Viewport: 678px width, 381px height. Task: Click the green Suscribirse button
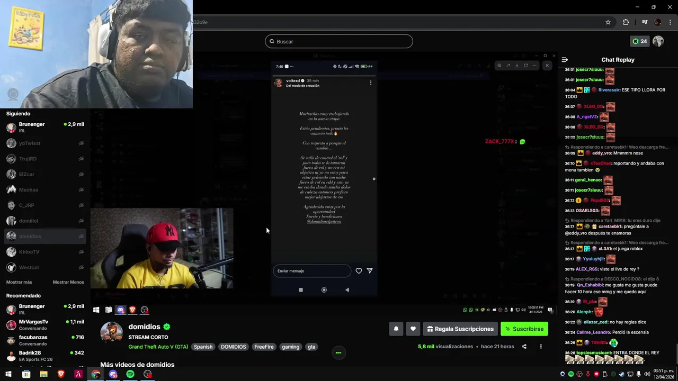coord(524,329)
